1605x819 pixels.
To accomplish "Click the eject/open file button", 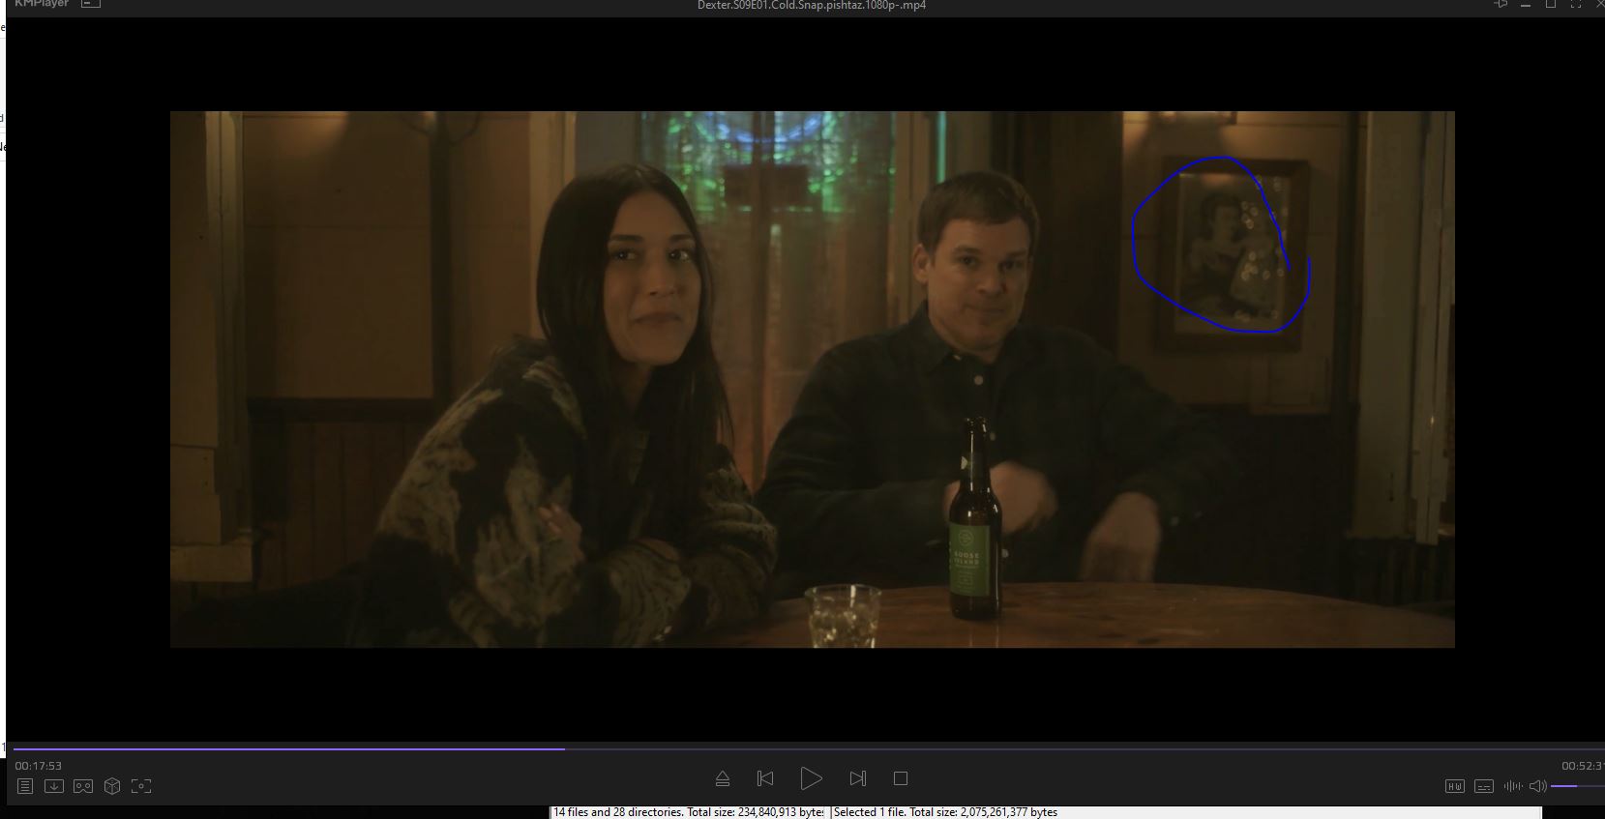I will pyautogui.click(x=722, y=778).
